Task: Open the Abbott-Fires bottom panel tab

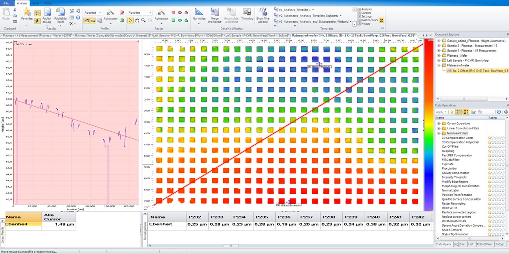Action: tap(484, 244)
